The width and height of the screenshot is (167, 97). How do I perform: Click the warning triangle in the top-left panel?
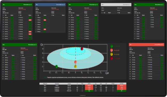click(x=25, y=9)
